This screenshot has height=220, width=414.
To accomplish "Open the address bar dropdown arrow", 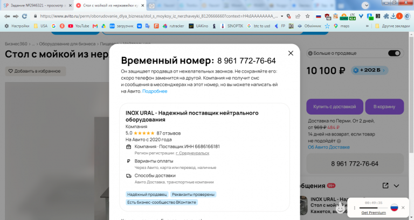I will [x=282, y=16].
